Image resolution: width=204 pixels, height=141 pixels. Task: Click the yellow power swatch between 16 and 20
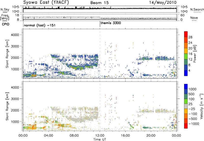[x=186, y=51]
